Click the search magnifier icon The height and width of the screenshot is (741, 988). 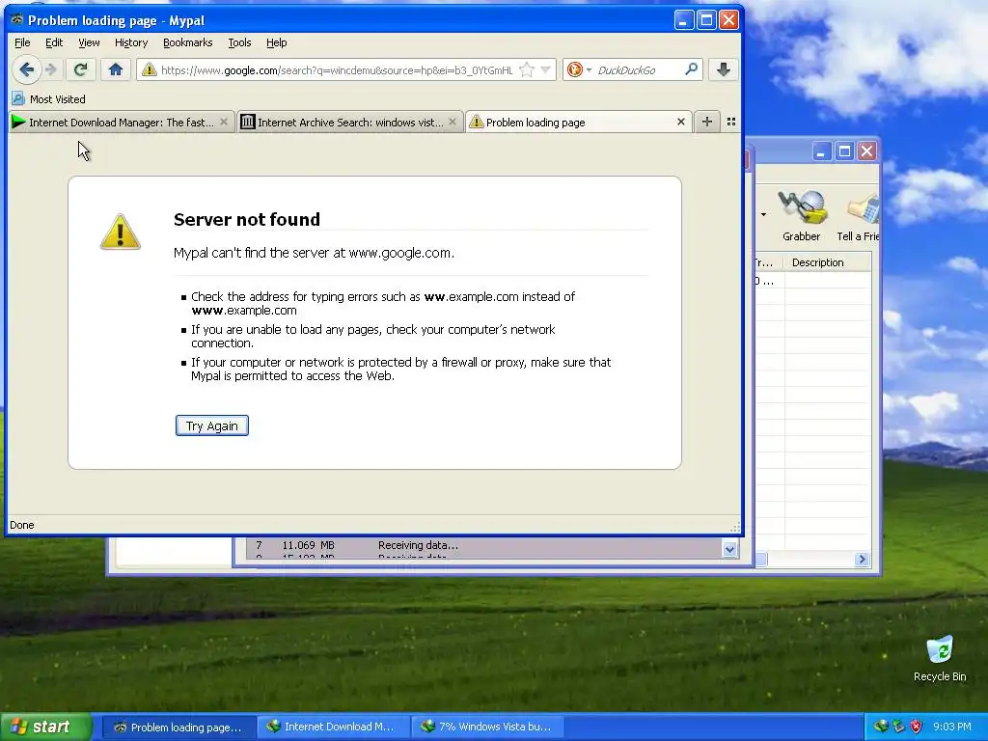pyautogui.click(x=691, y=69)
